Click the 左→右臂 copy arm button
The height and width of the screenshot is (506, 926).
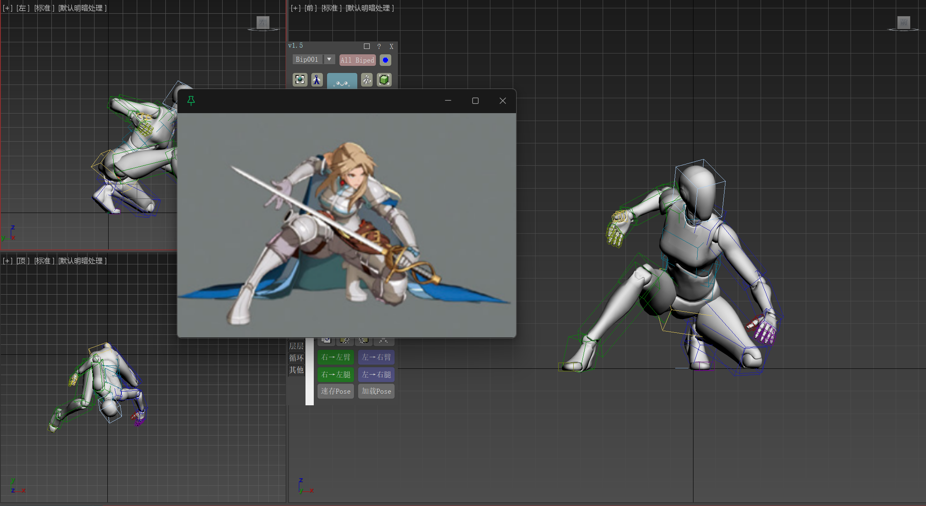376,357
